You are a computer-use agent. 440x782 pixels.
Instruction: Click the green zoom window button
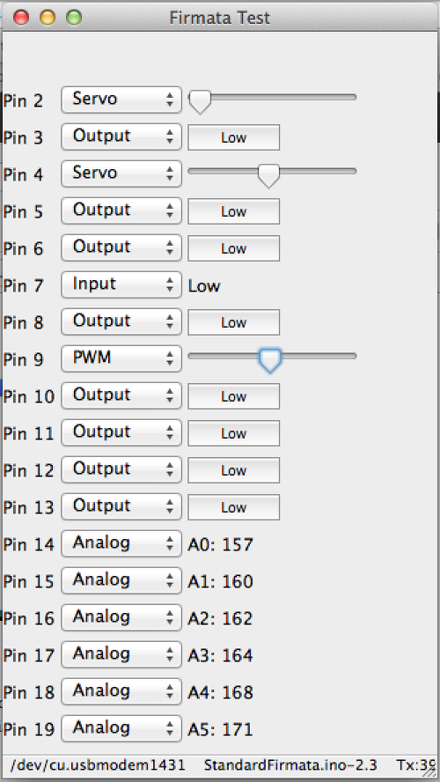pyautogui.click(x=74, y=18)
